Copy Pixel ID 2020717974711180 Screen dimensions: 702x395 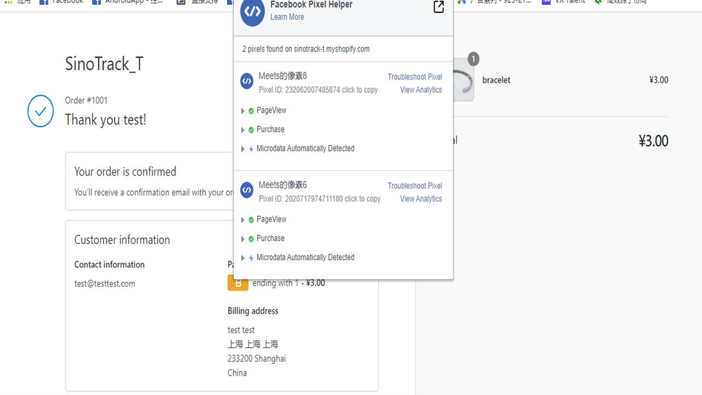[320, 199]
